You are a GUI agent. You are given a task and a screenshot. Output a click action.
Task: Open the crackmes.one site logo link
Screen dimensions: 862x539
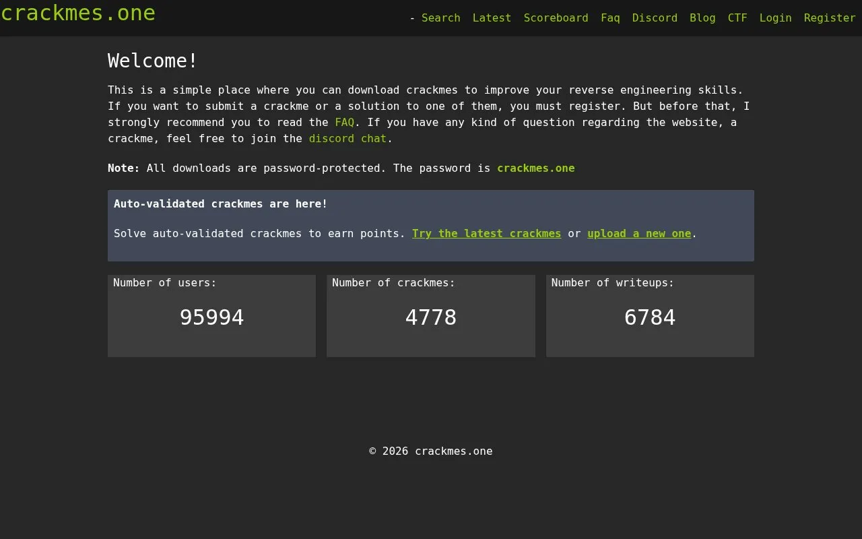click(78, 13)
